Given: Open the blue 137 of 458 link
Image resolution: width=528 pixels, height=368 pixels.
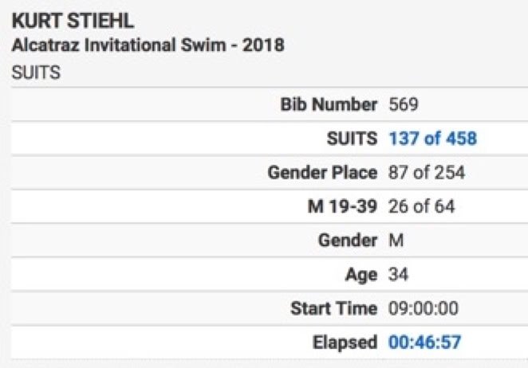Looking at the screenshot, I should tap(433, 139).
